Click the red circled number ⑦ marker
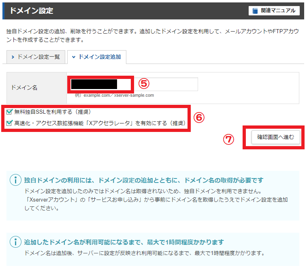307x274 pixels. (x=229, y=139)
